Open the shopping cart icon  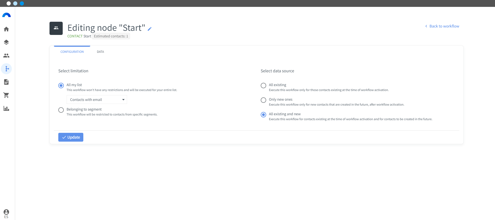pyautogui.click(x=6, y=95)
